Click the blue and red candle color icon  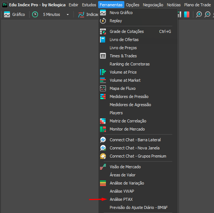[x=187, y=14]
